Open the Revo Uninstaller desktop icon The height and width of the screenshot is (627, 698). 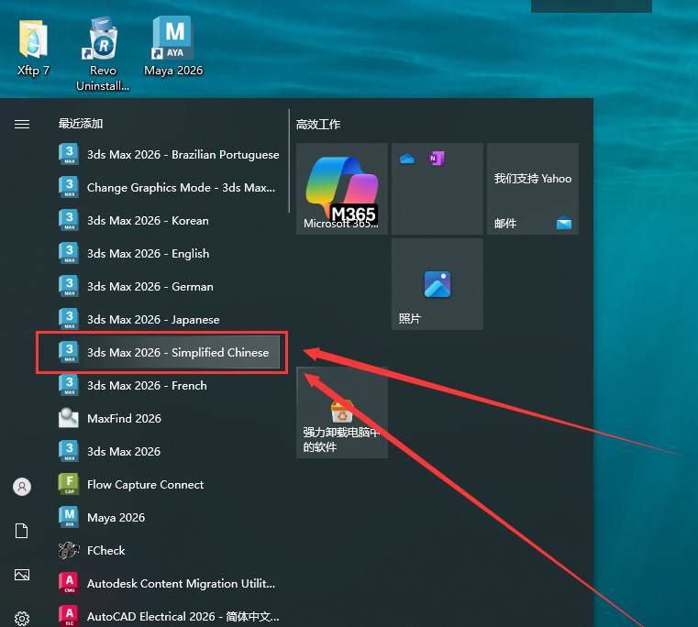tap(103, 53)
